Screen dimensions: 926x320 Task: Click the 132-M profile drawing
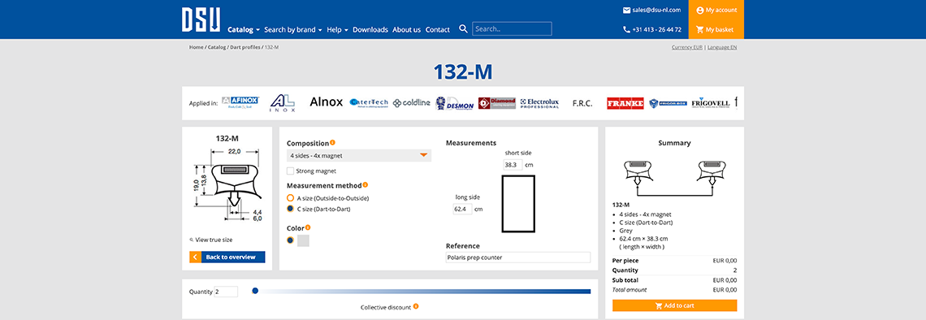(227, 184)
